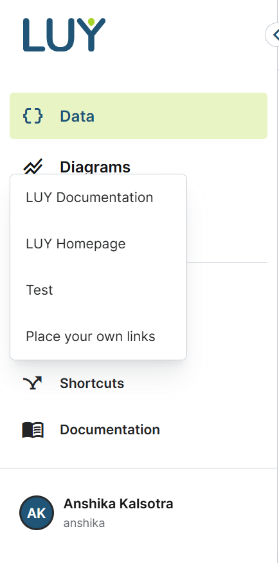The image size is (279, 563).
Task: Click the Anshika Kalsotra profile name
Action: click(118, 504)
